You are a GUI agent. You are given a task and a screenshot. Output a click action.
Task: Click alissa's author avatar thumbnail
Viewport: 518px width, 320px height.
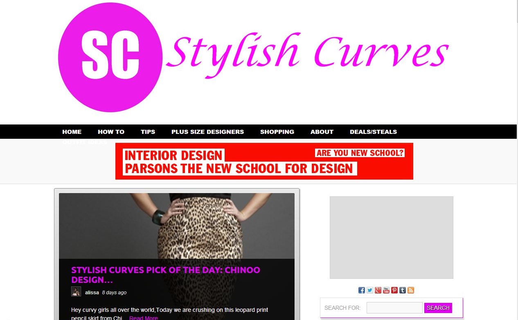76,291
